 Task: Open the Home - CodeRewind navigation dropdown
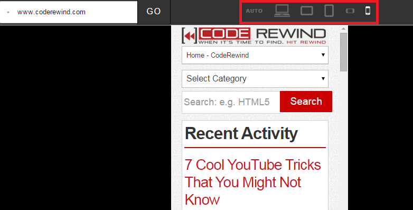[x=255, y=55]
